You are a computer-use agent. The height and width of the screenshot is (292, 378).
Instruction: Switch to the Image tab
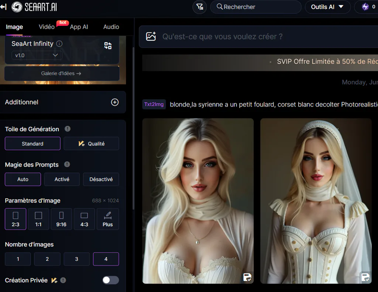(14, 27)
